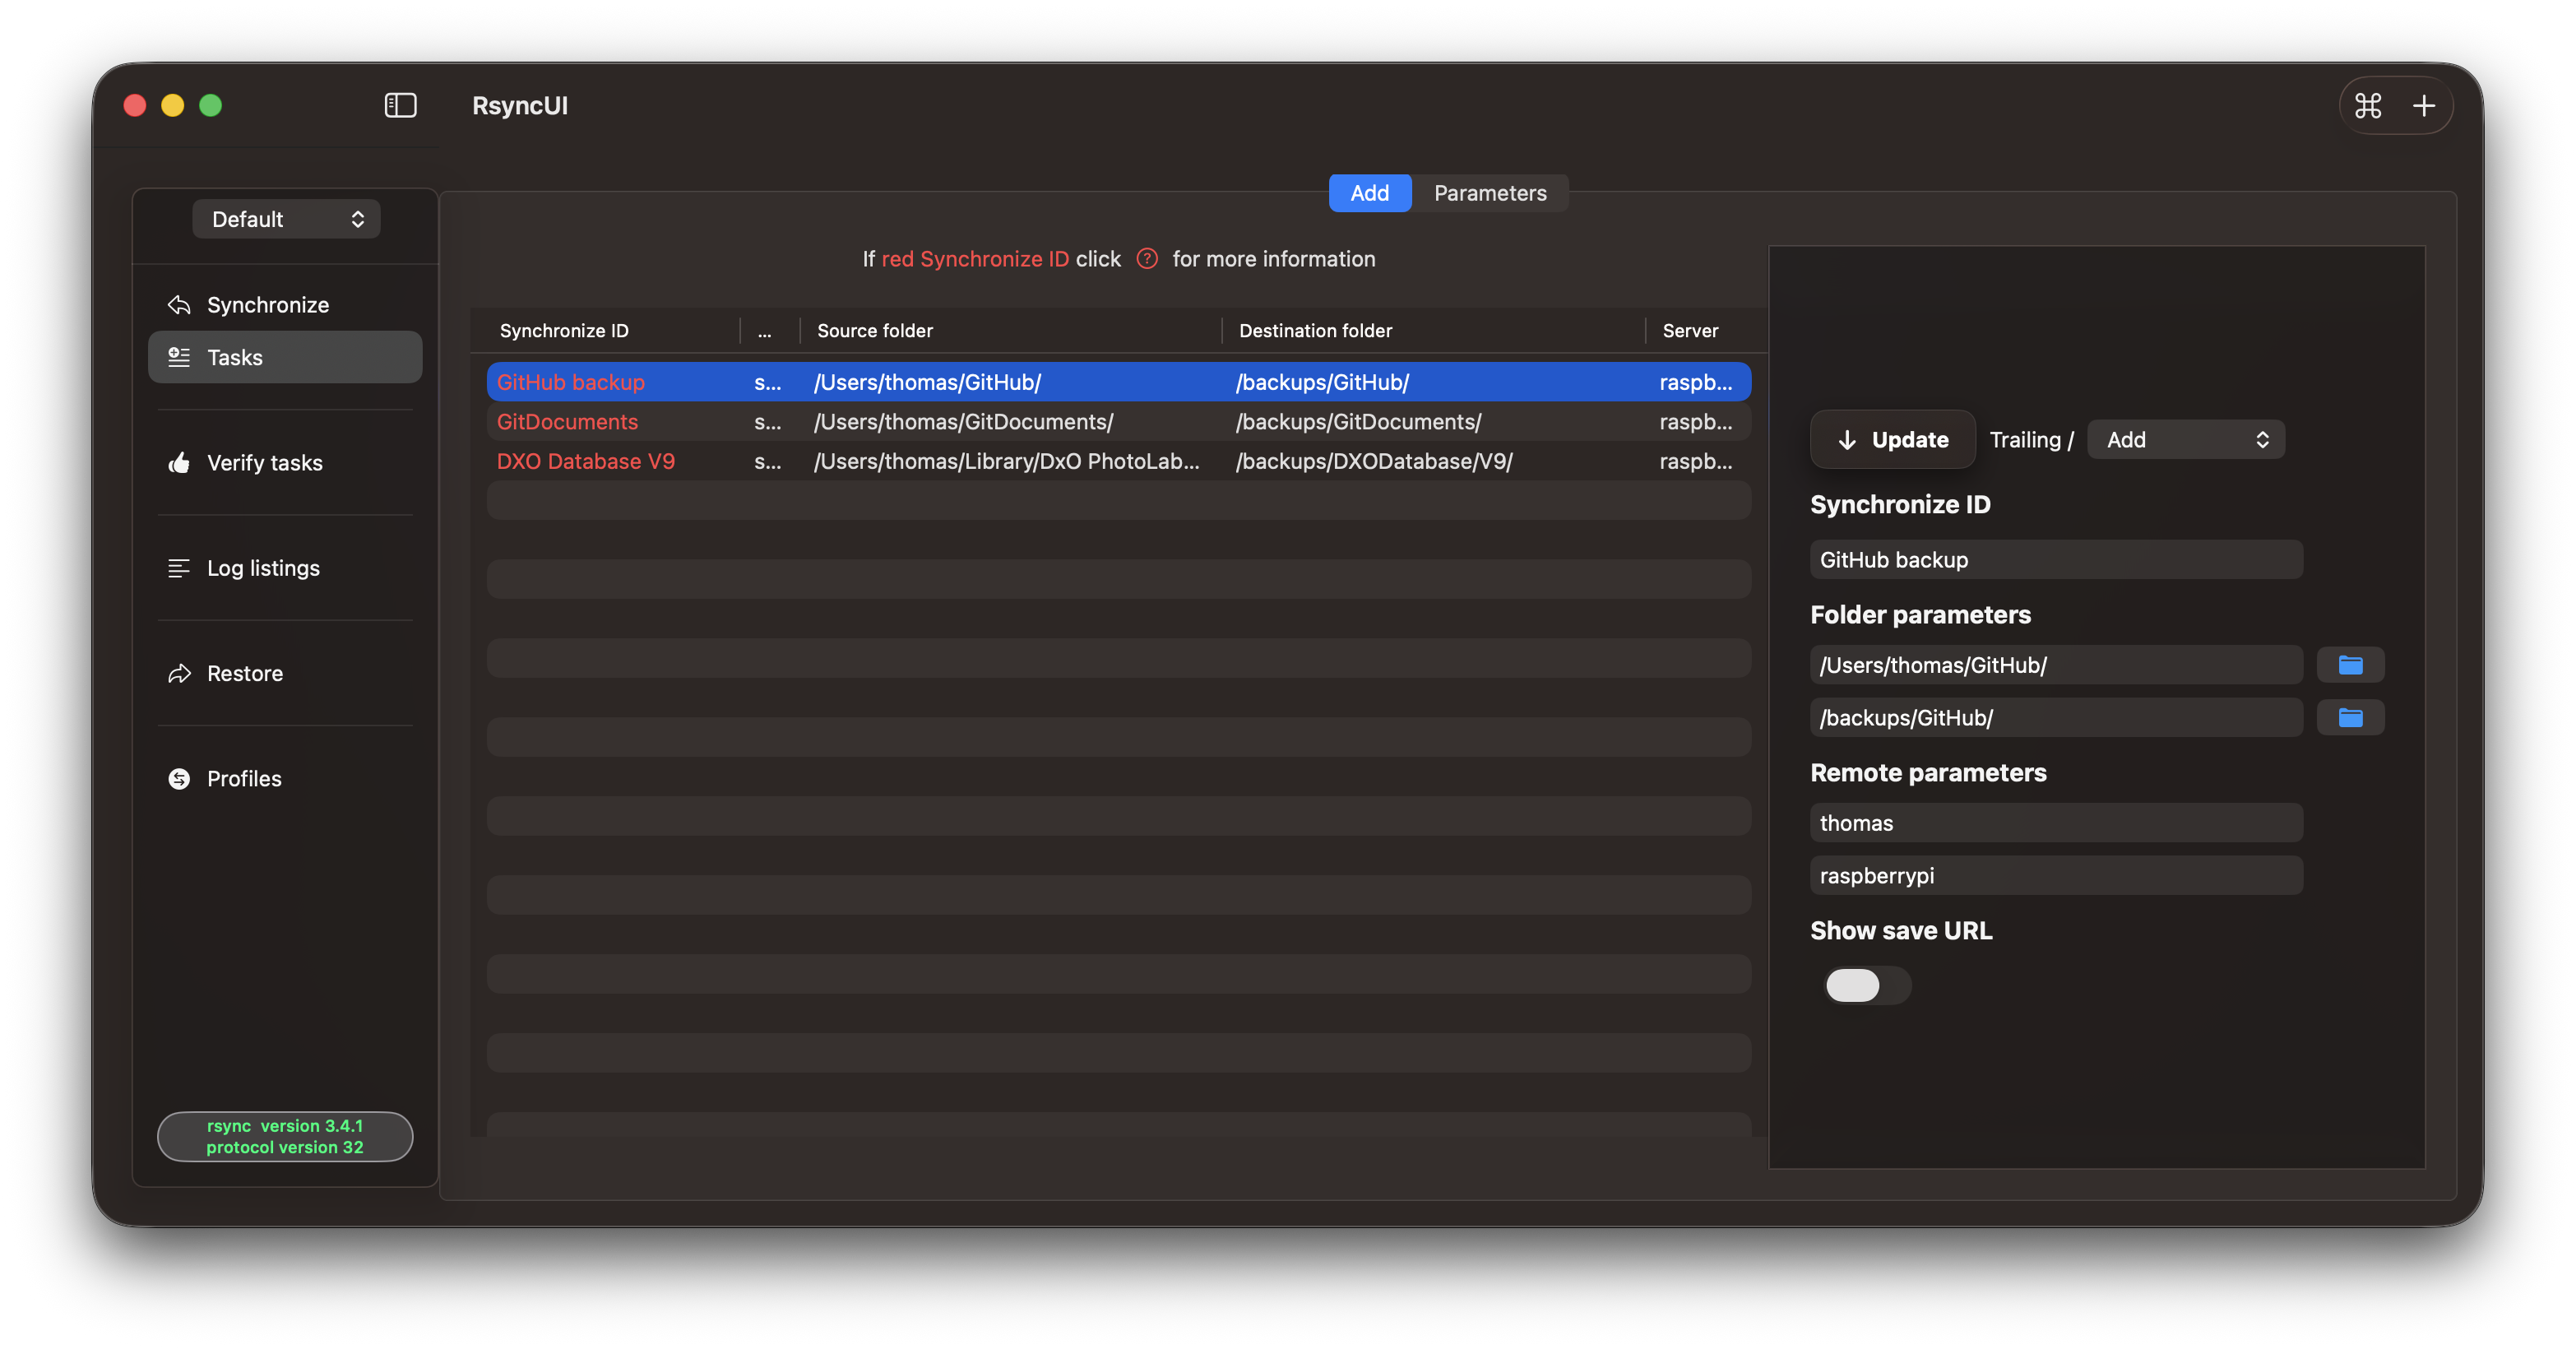Open the Default profile dropdown
Viewport: 2576px width, 1349px height.
(x=286, y=219)
